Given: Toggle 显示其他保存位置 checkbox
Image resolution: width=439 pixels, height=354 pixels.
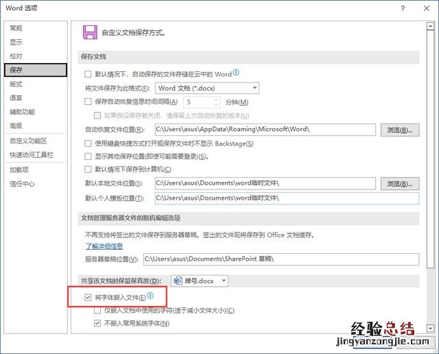Looking at the screenshot, I should (88, 156).
